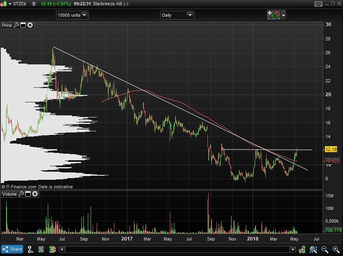Click the auto-fit zoom magnifier with arrows
The image size is (343, 256).
313,249
